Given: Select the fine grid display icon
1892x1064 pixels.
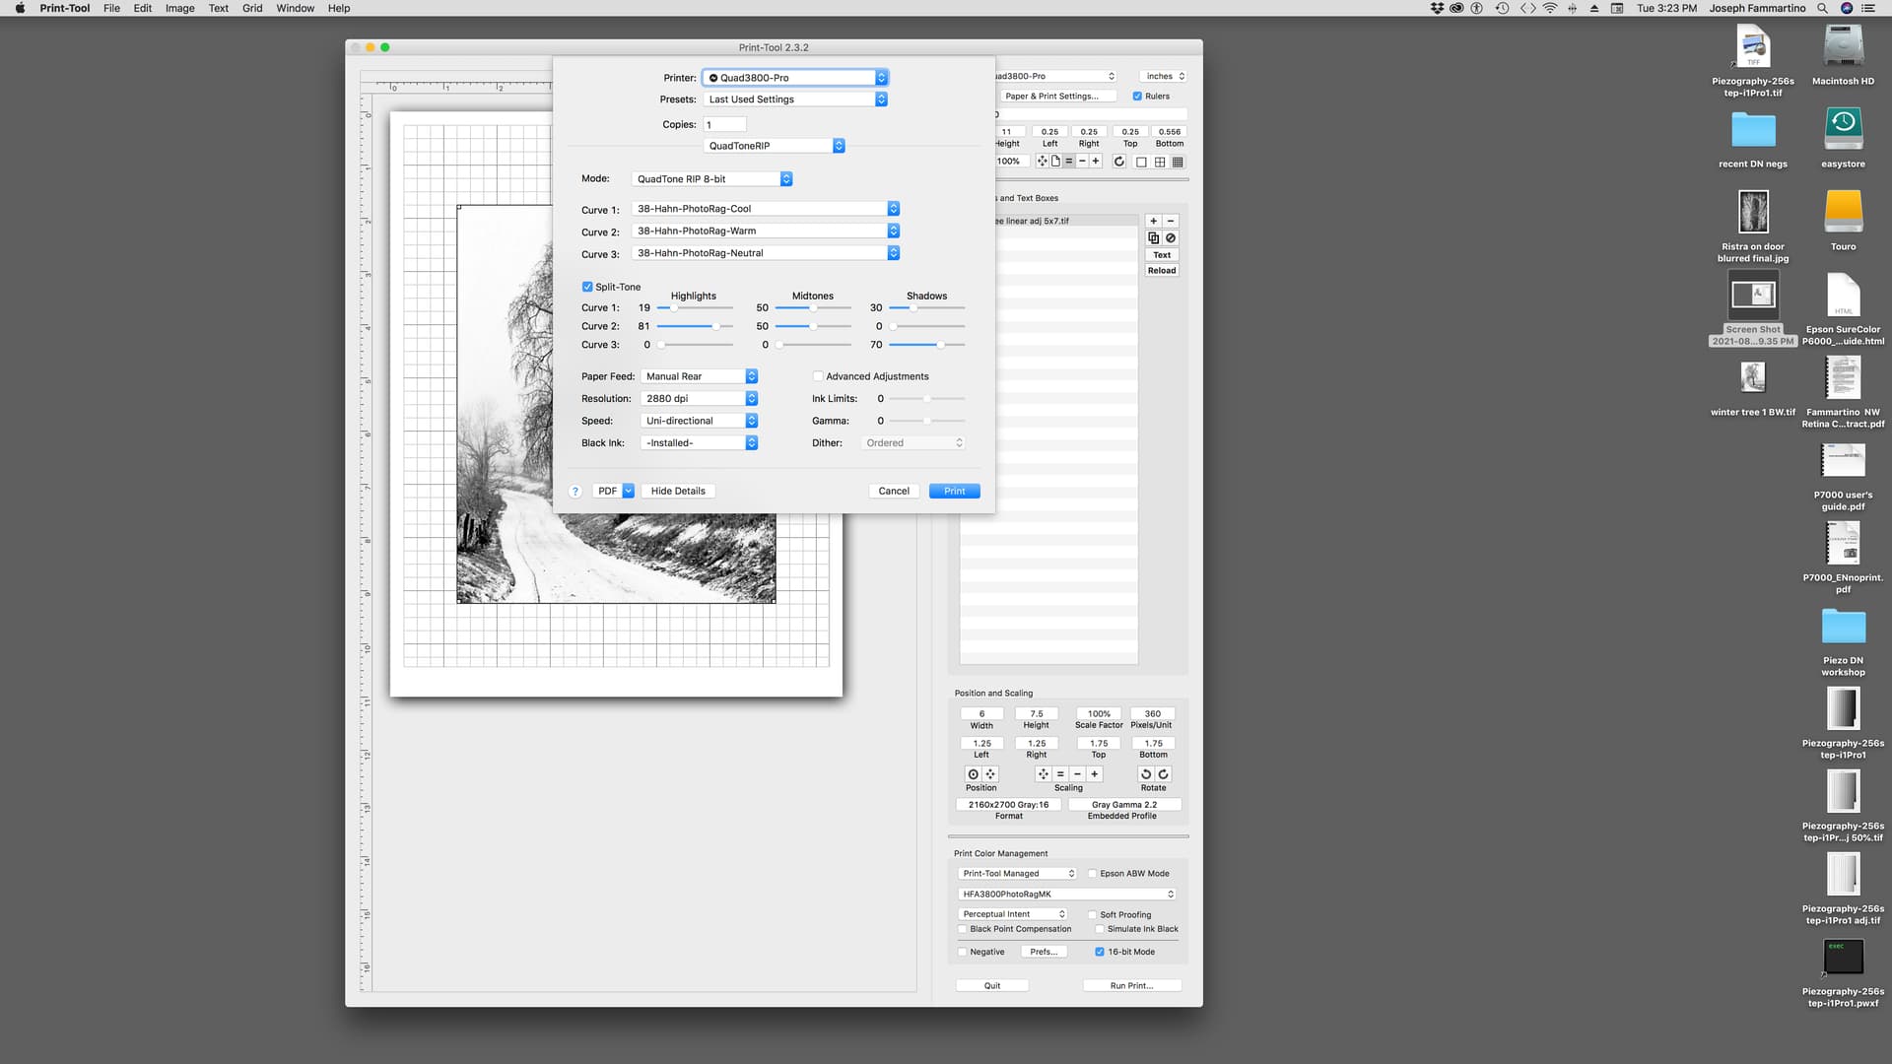Looking at the screenshot, I should (1178, 162).
